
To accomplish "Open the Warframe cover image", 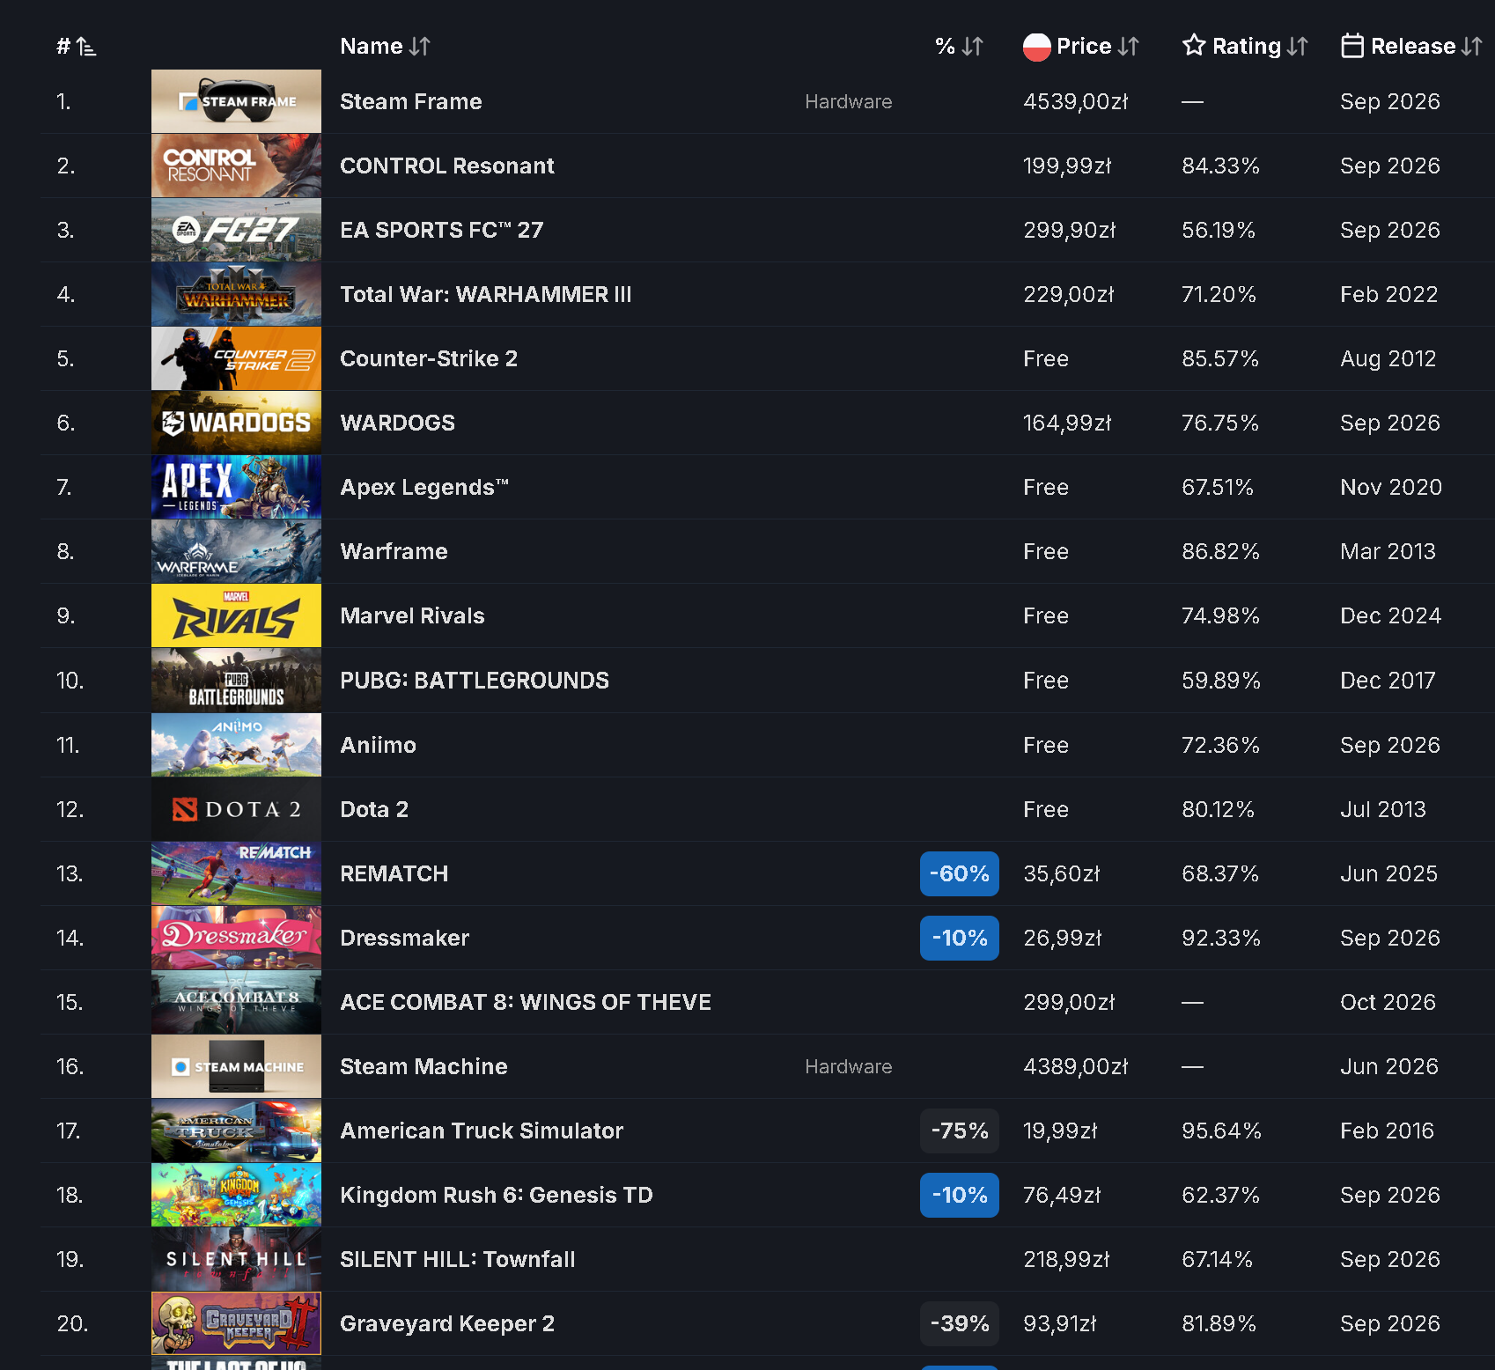I will click(x=236, y=551).
